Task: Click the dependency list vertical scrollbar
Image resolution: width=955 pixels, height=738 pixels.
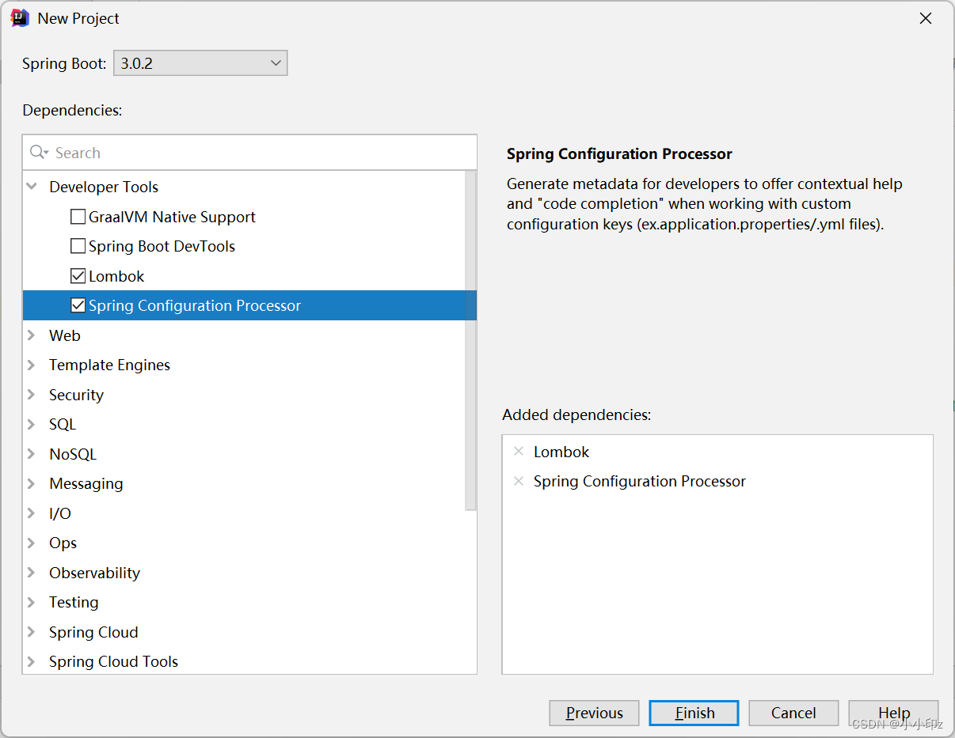Action: pos(470,340)
